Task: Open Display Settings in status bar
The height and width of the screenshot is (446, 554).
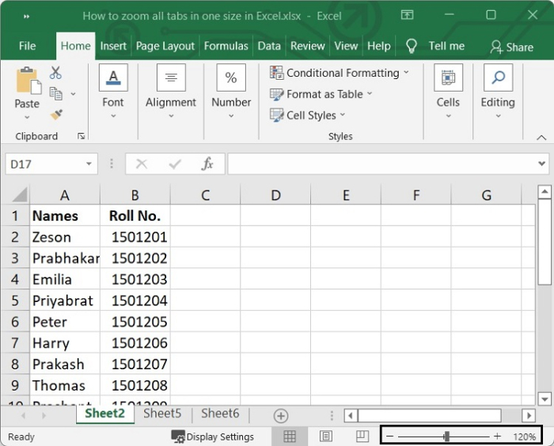Action: 213,437
